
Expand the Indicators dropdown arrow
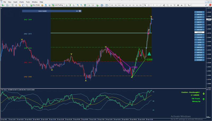[x=99, y=5]
